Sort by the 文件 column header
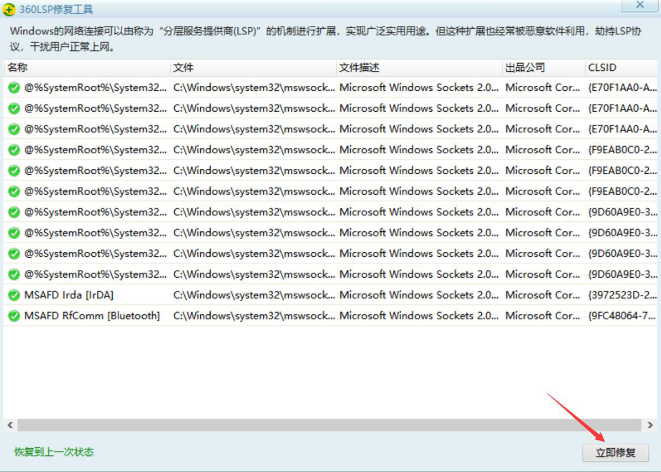The image size is (661, 472). [253, 68]
